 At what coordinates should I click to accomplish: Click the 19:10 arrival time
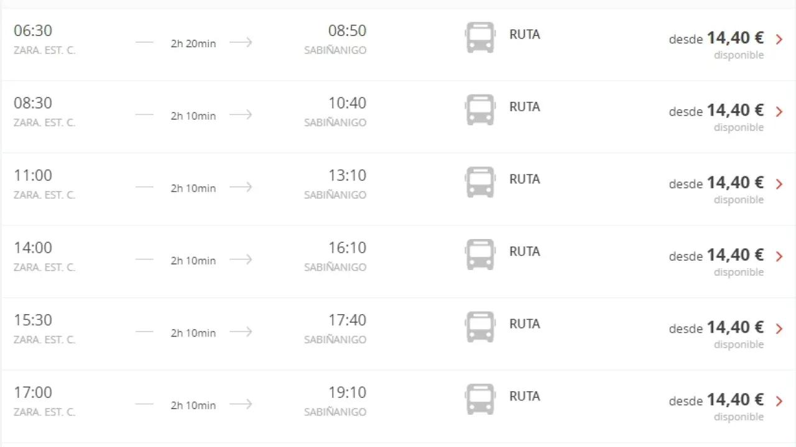347,392
